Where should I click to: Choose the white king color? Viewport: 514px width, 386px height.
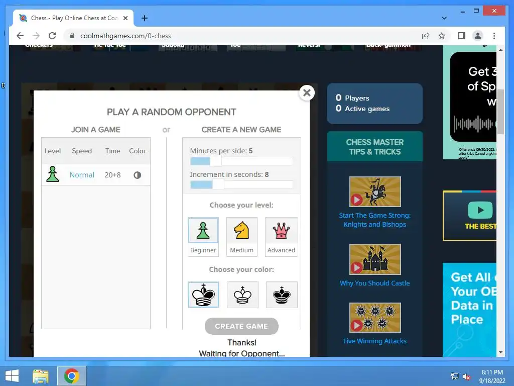tap(242, 295)
